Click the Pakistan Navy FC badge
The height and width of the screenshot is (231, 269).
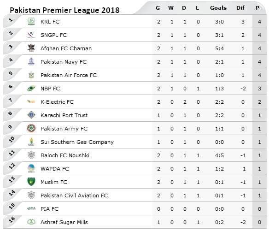pyautogui.click(x=31, y=61)
